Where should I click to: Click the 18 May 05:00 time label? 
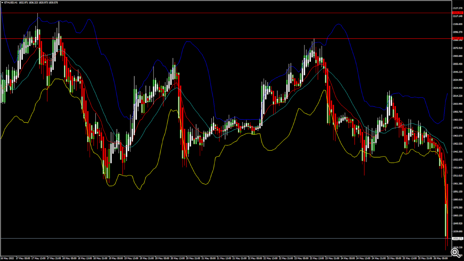pos(69,258)
